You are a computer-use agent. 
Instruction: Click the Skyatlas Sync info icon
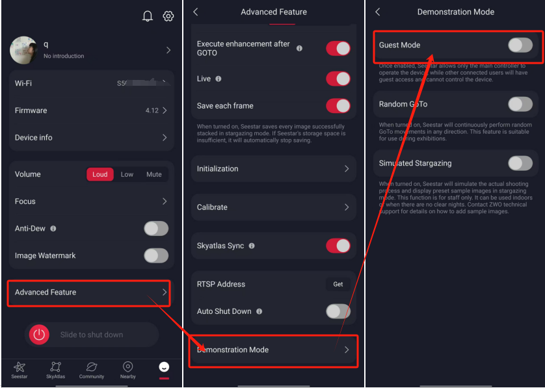click(252, 246)
